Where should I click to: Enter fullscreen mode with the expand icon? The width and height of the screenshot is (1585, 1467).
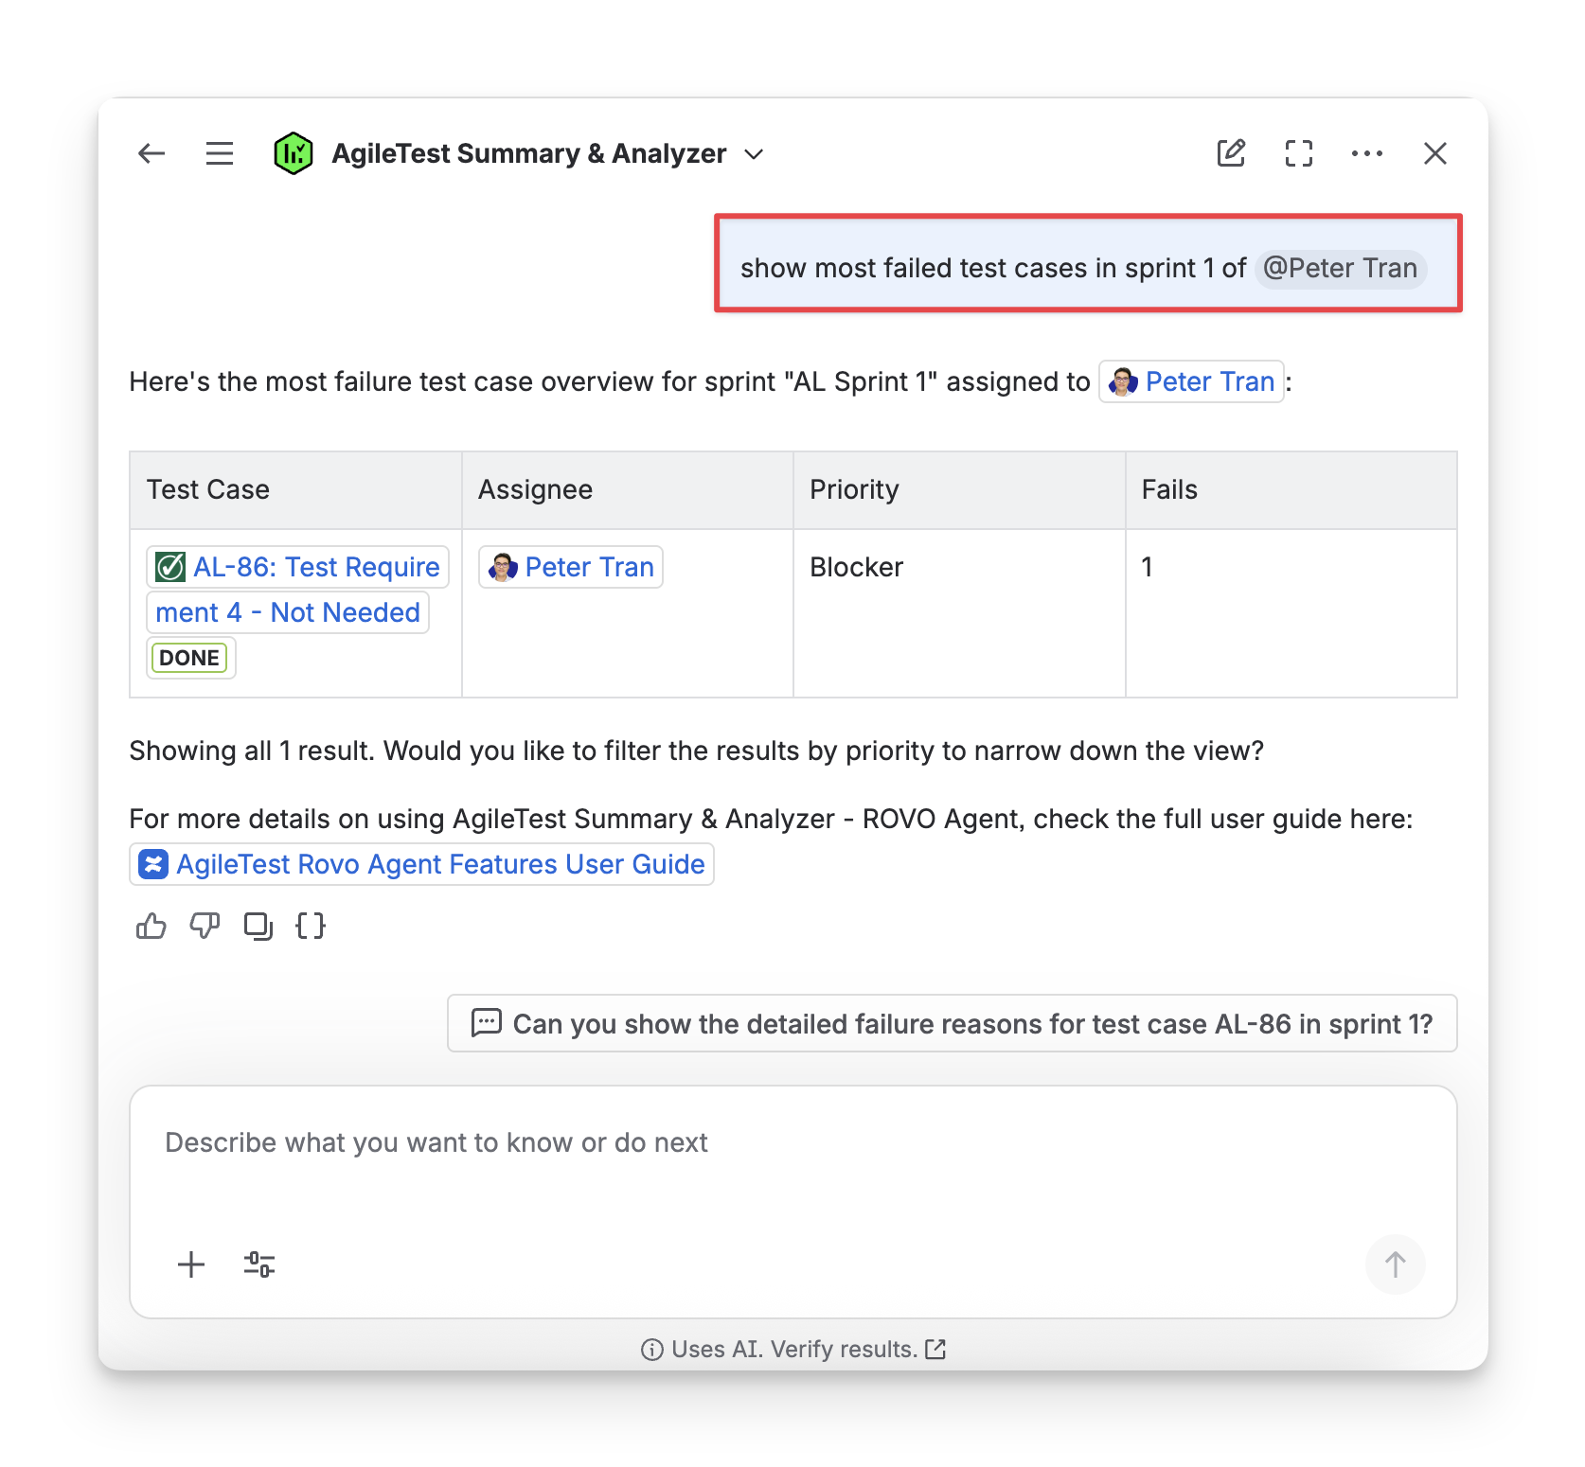(1298, 153)
